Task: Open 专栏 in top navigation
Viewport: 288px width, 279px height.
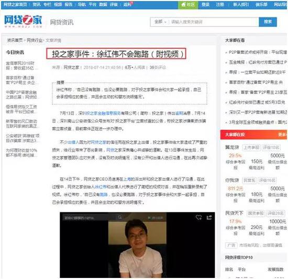Action: 47,4
